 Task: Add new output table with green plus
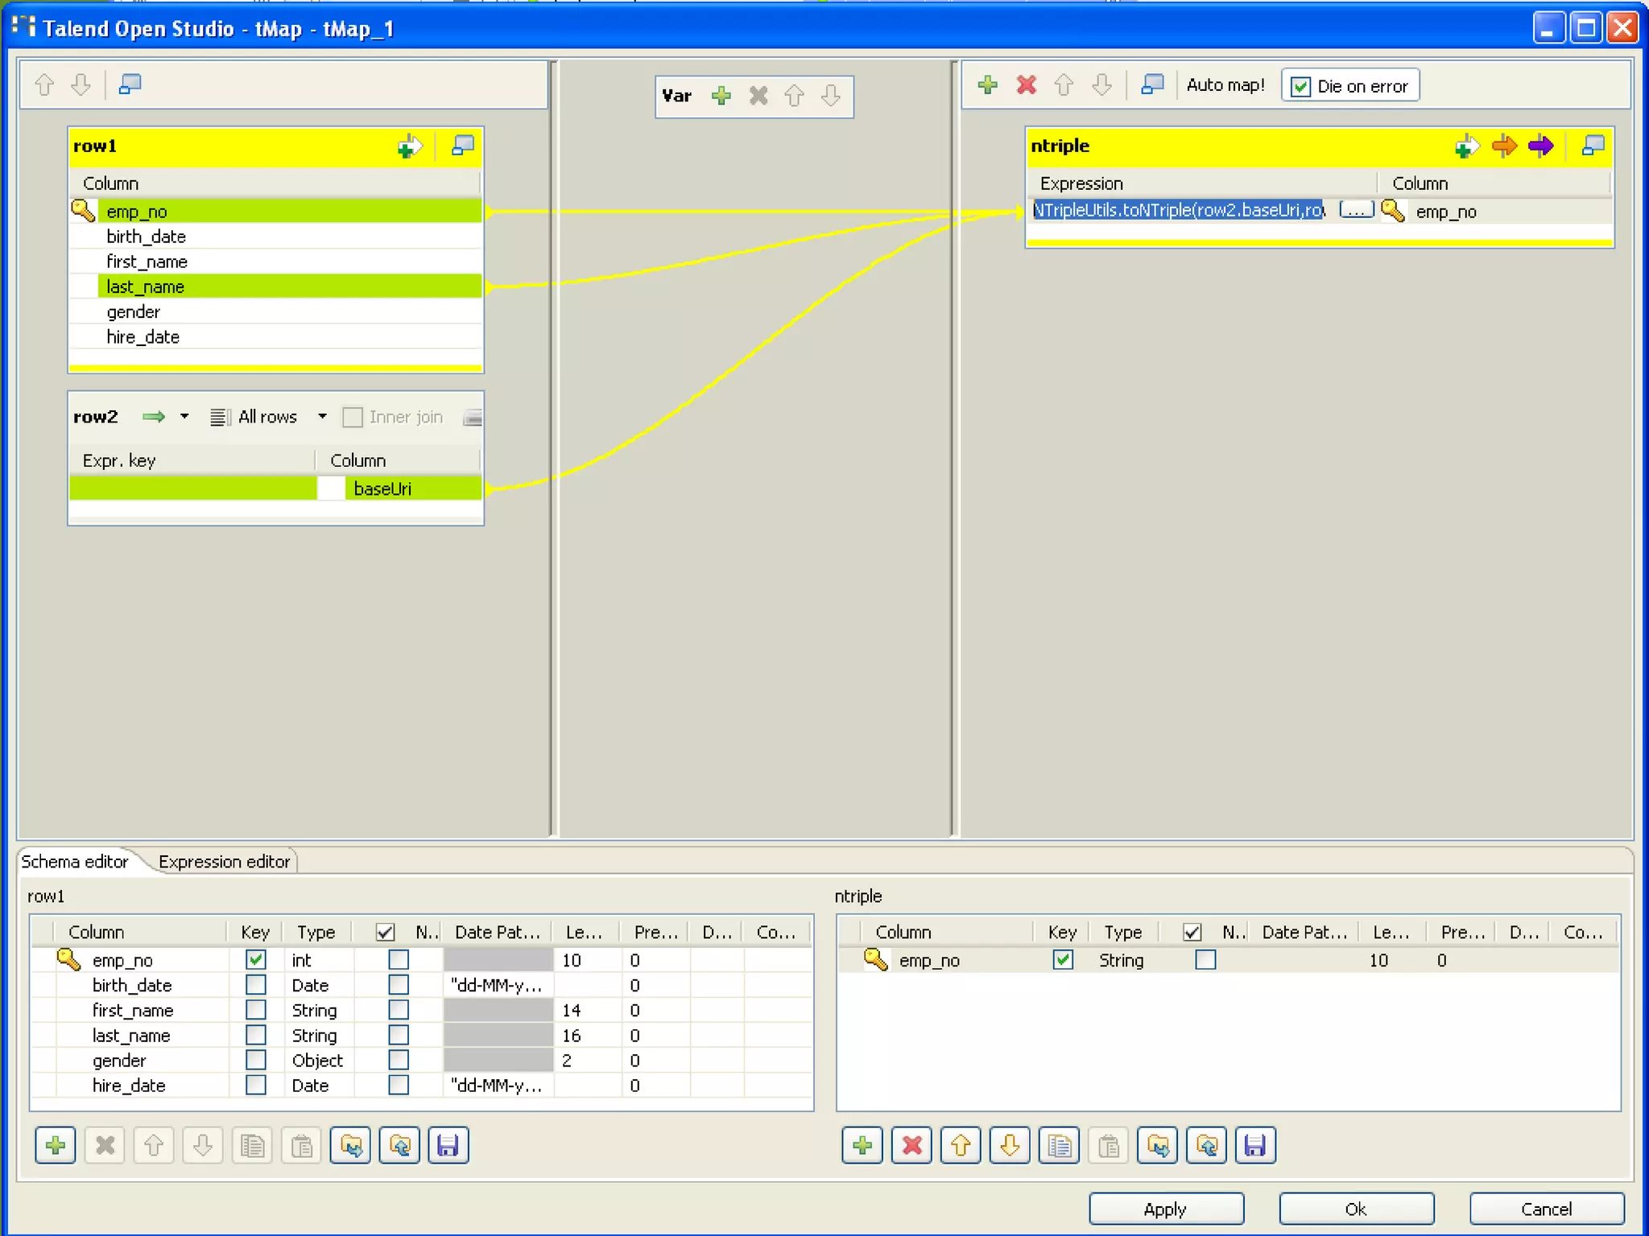tap(987, 84)
